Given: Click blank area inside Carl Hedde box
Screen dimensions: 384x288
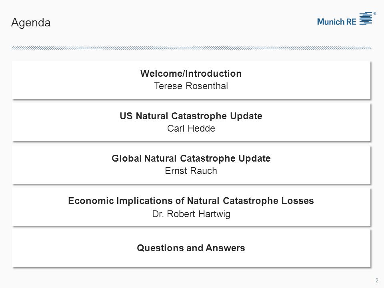Looking at the screenshot, I should coord(61,122).
